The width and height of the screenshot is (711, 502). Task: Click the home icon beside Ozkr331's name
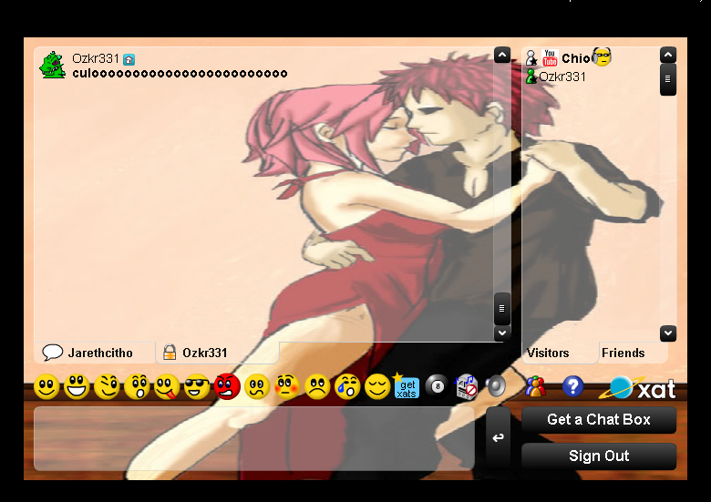pos(129,59)
